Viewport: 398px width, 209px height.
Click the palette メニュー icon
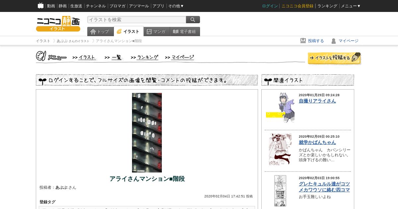click(x=41, y=56)
